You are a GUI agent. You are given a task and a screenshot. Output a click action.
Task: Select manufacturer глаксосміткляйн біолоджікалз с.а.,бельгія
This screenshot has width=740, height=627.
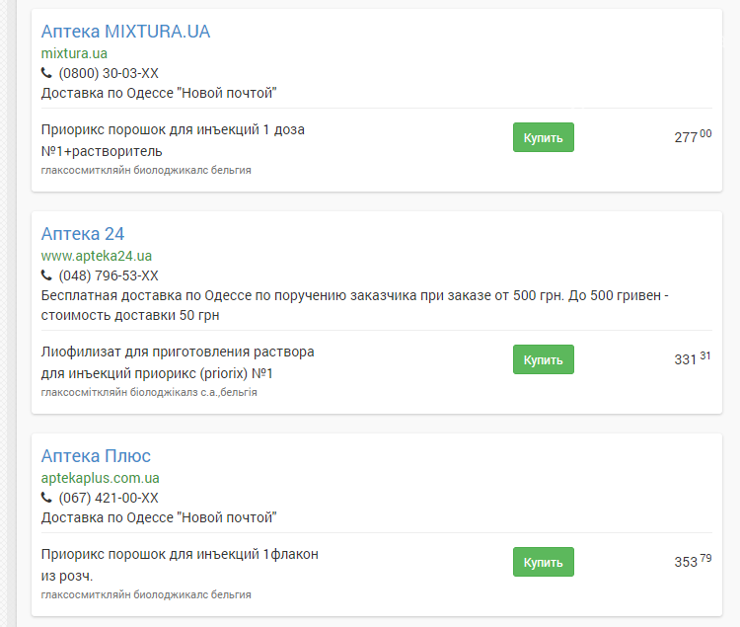click(149, 392)
